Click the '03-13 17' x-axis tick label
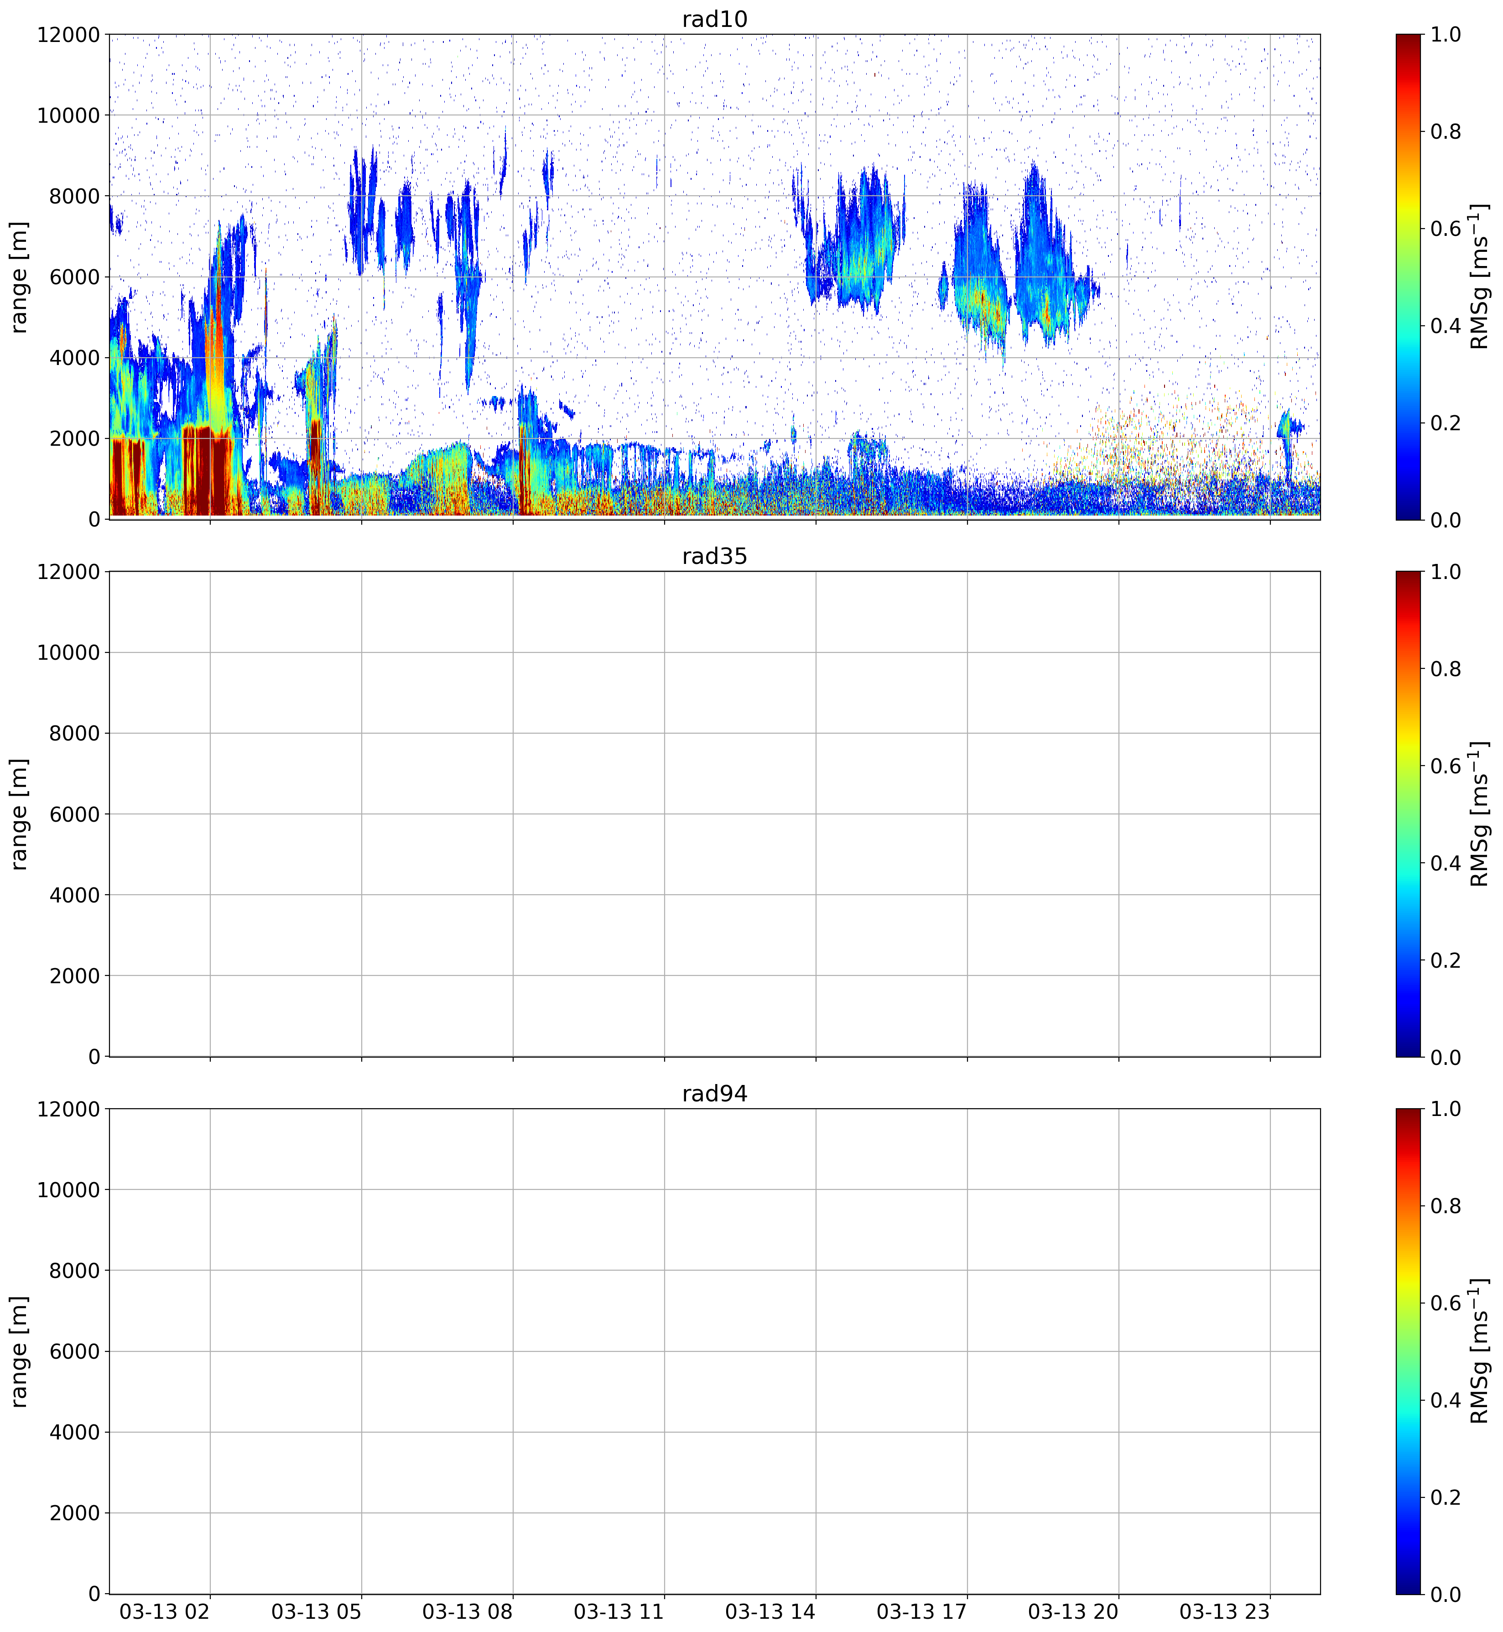1503x1632 pixels. pos(921,1611)
